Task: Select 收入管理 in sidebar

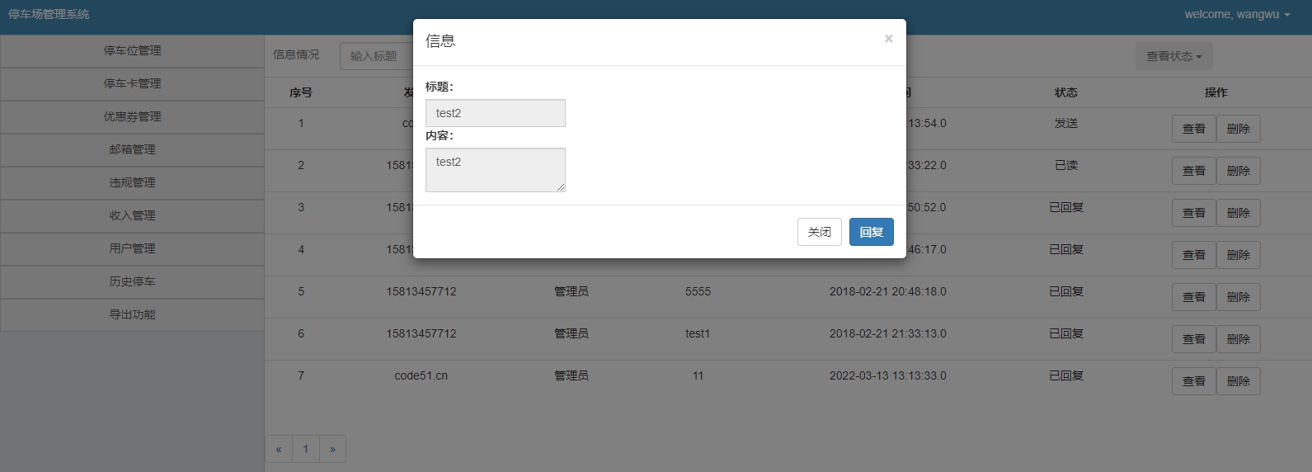Action: point(132,215)
